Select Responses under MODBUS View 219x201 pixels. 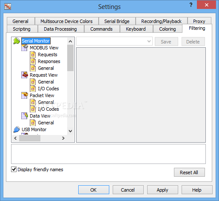pos(49,61)
